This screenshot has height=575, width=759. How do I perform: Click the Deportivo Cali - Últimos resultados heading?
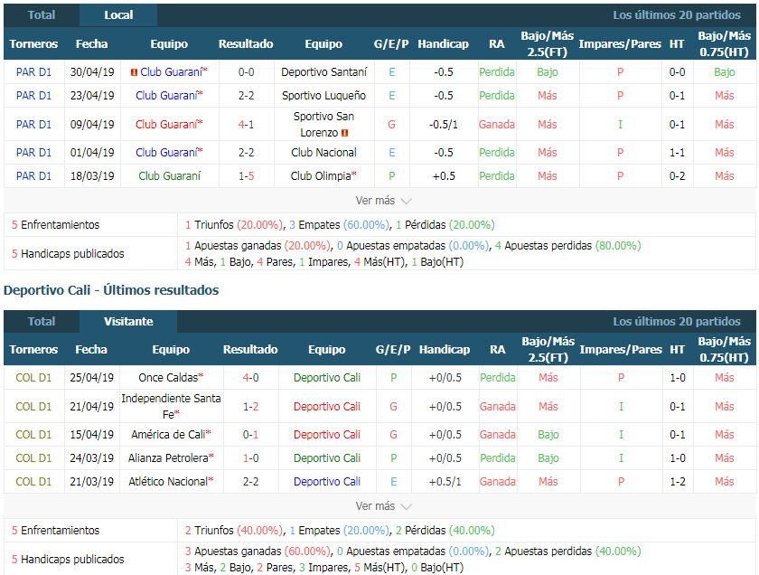pos(111,290)
